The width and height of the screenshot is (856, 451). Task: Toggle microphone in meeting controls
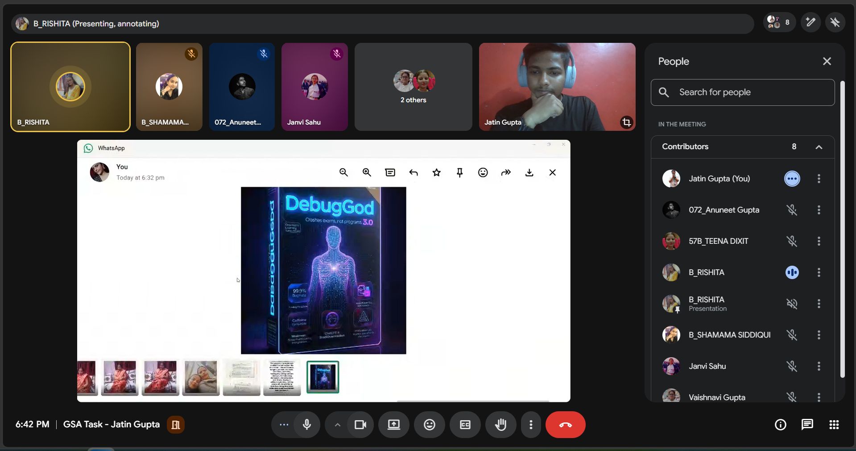(307, 425)
